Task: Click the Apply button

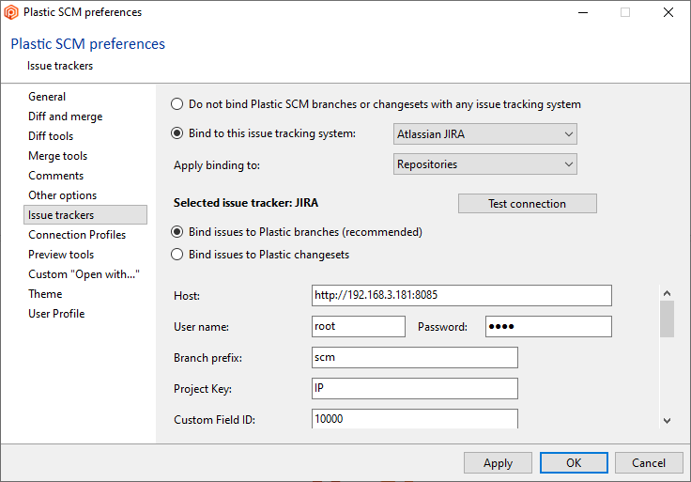Action: pos(498,463)
